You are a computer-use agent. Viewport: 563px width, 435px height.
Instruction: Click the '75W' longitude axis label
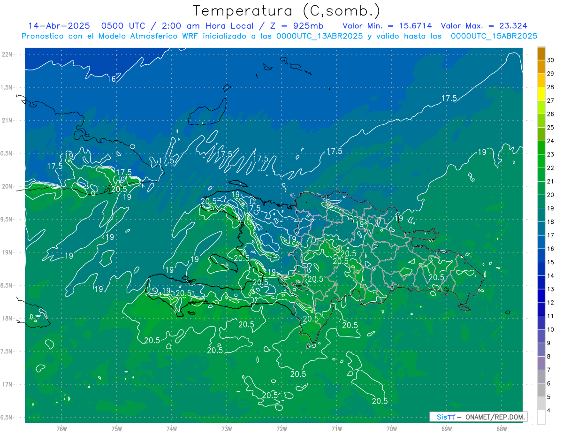point(116,428)
